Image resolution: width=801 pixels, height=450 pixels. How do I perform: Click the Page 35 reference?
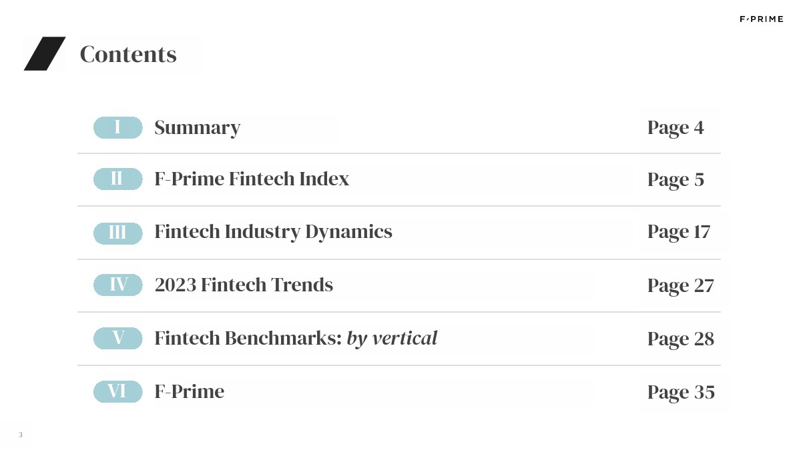click(x=681, y=392)
